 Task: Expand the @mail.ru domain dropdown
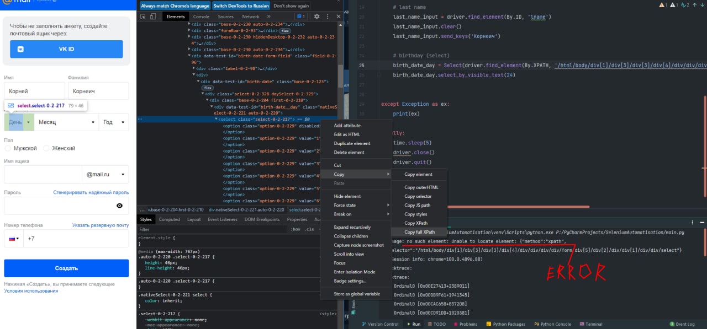(105, 174)
